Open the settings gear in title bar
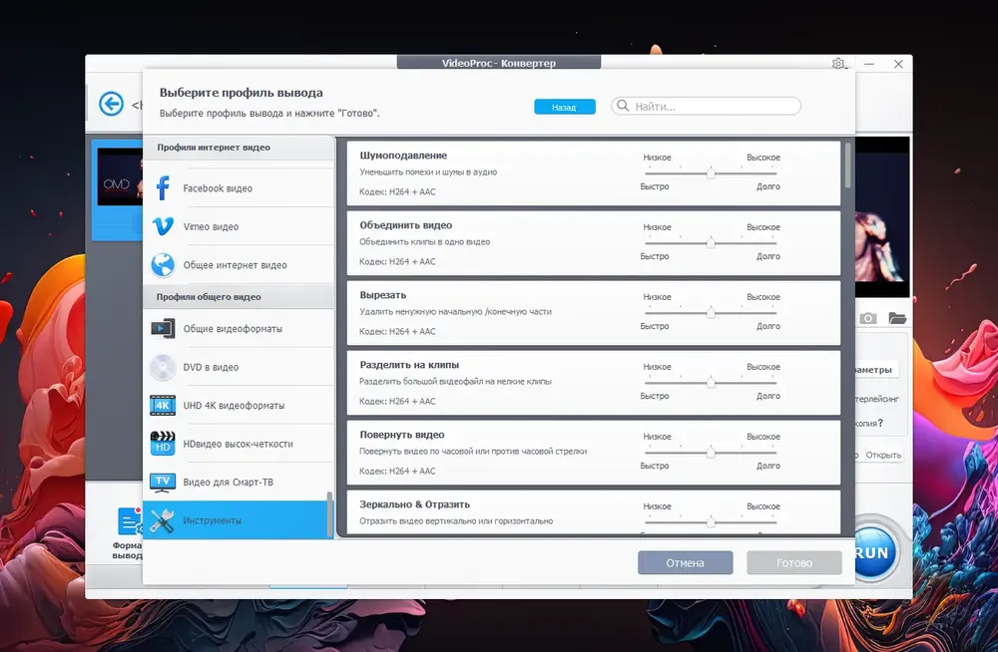Image resolution: width=998 pixels, height=652 pixels. point(838,64)
